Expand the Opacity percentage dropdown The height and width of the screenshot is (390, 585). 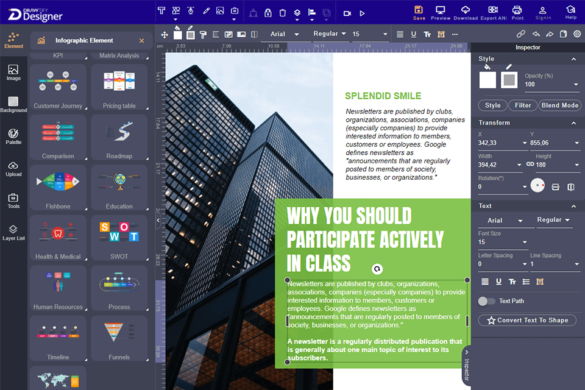pyautogui.click(x=576, y=85)
